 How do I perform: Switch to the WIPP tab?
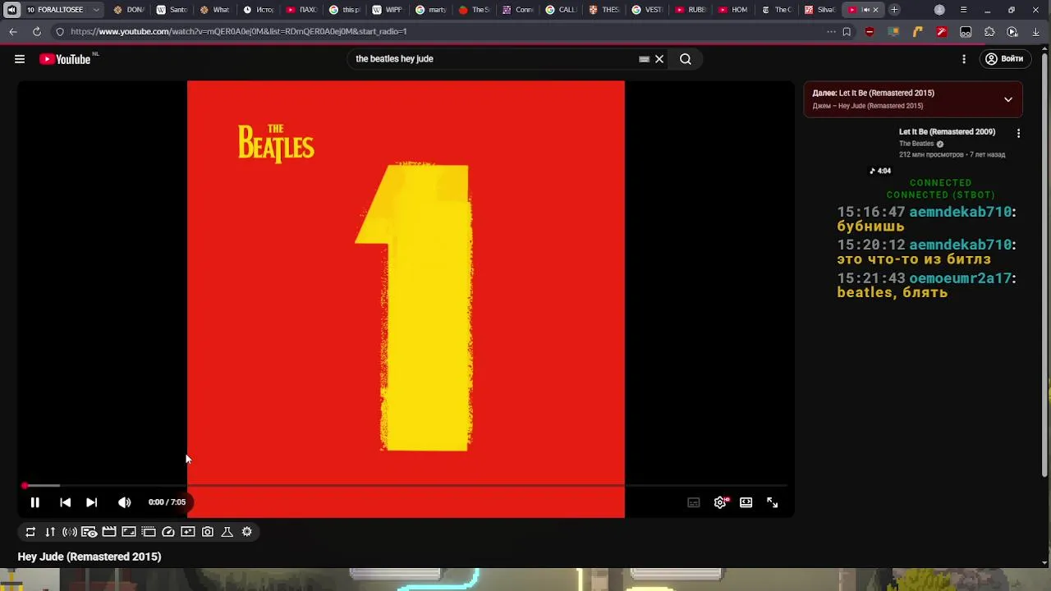tap(388, 10)
